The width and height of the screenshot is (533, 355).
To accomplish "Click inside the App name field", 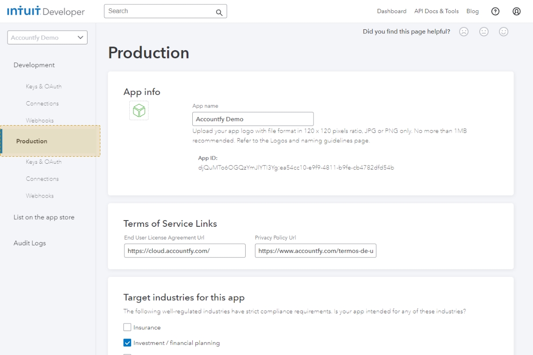I will coord(252,118).
